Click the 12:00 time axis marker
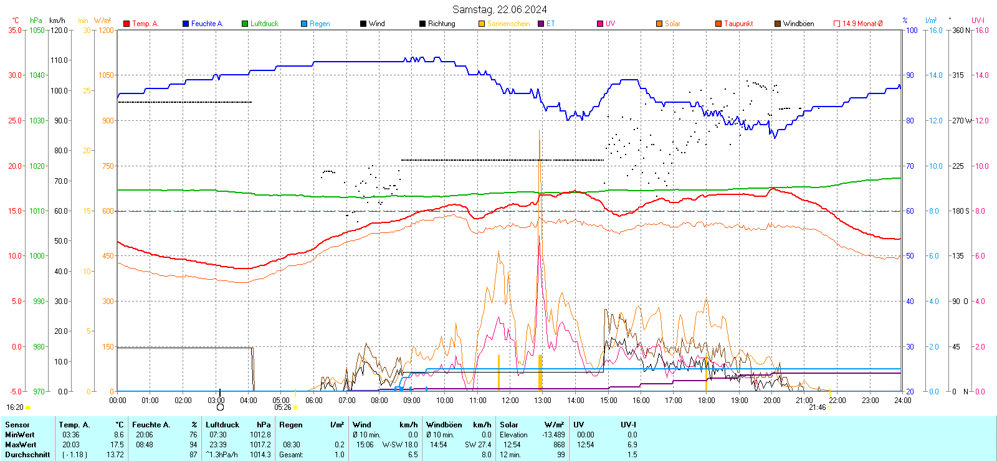The height and width of the screenshot is (461, 997). [510, 400]
